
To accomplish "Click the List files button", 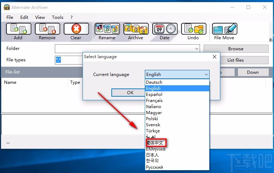I will [x=244, y=60].
